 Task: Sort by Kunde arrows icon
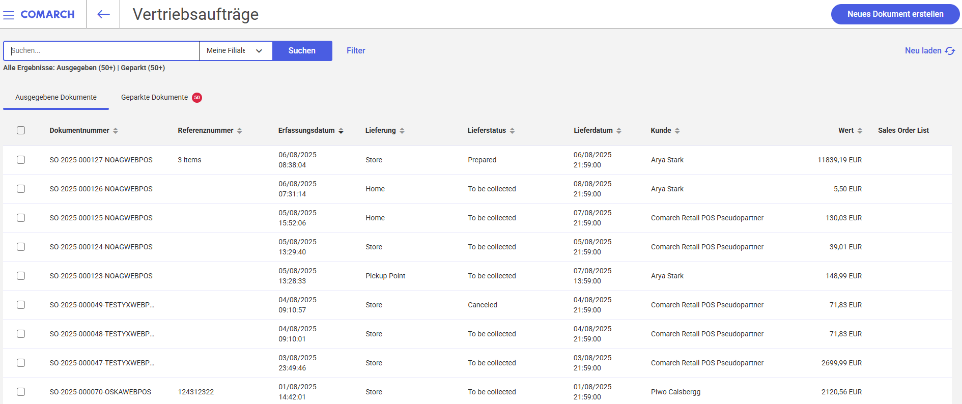point(677,131)
